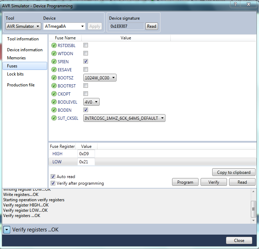This screenshot has height=249, width=259.
Task: Click green status icon beside SUT_CKSEL
Action: click(54, 118)
